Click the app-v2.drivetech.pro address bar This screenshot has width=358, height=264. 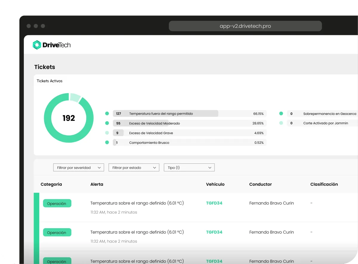[x=245, y=26]
